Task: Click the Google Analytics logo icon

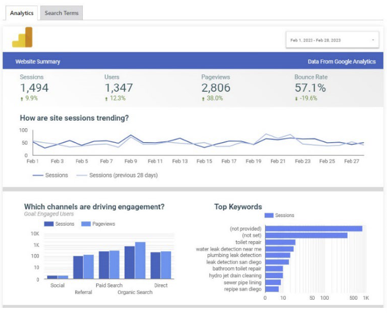Action: tap(22, 37)
